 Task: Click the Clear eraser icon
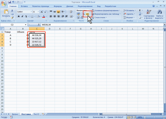140,18
